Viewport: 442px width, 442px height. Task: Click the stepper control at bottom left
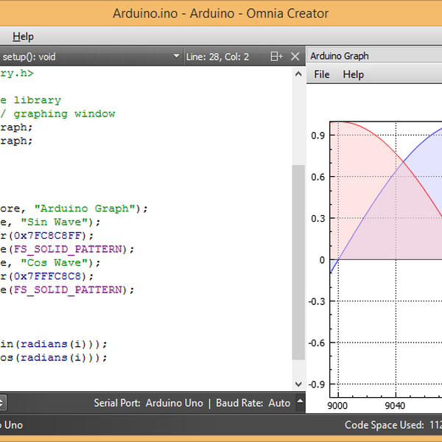(x=2, y=403)
